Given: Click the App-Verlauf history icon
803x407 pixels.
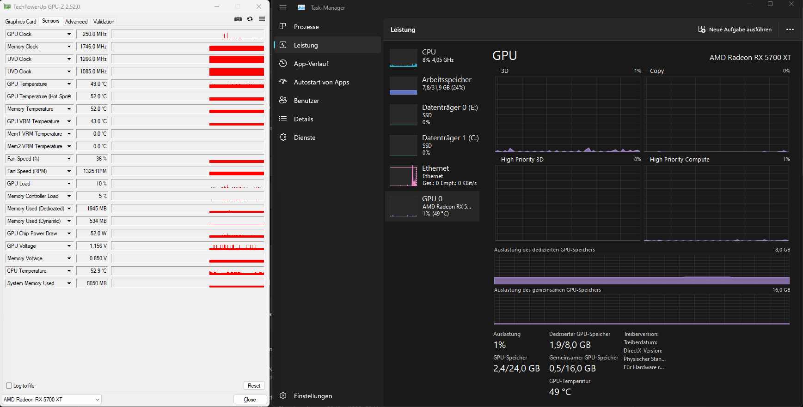Looking at the screenshot, I should (283, 63).
